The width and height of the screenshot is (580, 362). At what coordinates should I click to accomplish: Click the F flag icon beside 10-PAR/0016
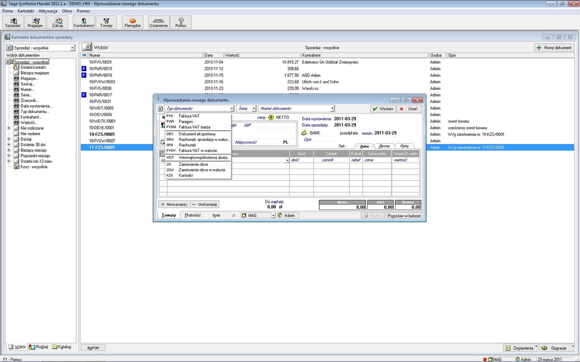click(84, 75)
